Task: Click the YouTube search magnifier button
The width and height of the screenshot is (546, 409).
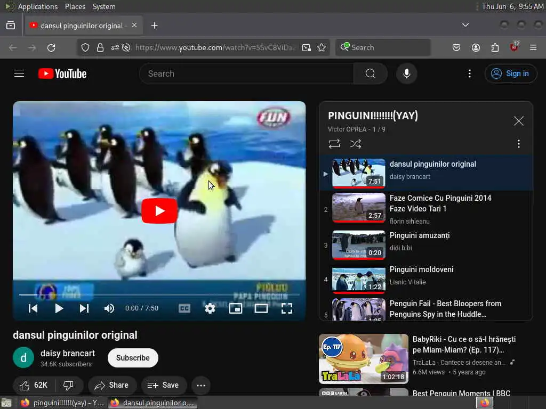Action: (x=370, y=73)
